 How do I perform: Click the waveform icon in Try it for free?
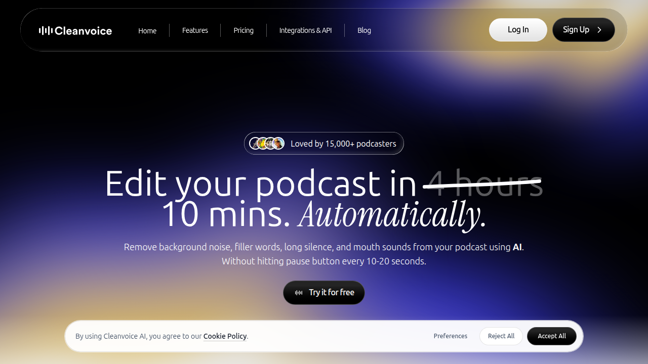click(x=299, y=293)
